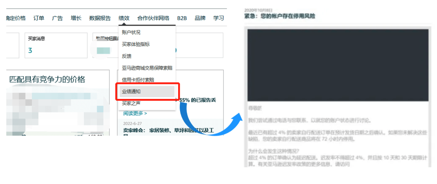The image size is (437, 184).
Task: Click the 阅读更多 link
Action: coord(135,113)
